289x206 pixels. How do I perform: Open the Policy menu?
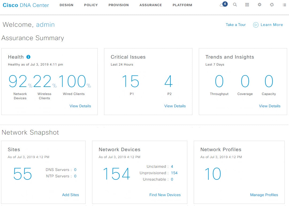91,5
